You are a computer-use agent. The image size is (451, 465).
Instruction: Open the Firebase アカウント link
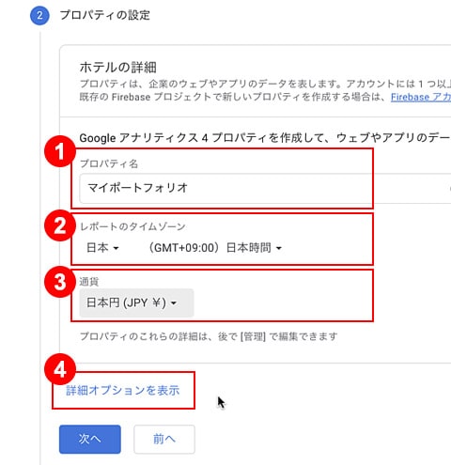tap(421, 97)
